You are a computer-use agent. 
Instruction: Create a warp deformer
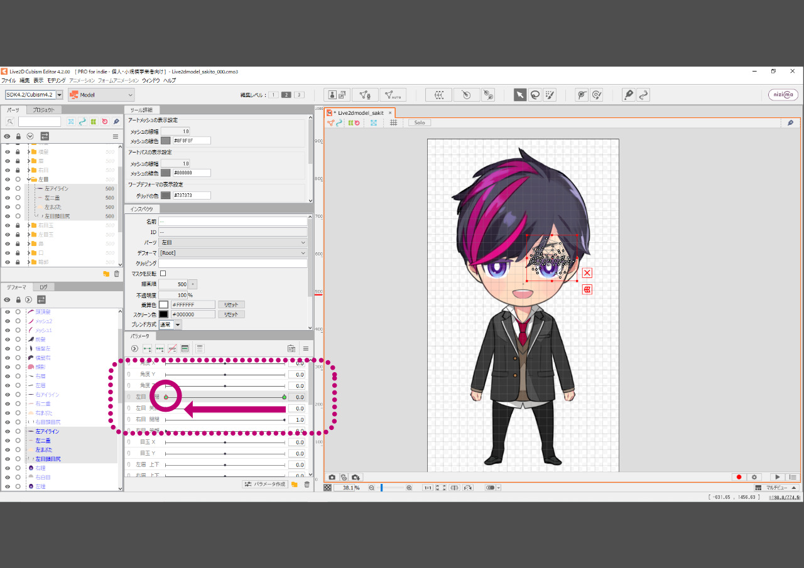tap(438, 95)
